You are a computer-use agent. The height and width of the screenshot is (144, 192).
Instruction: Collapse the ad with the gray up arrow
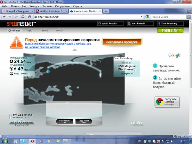(75, 50)
